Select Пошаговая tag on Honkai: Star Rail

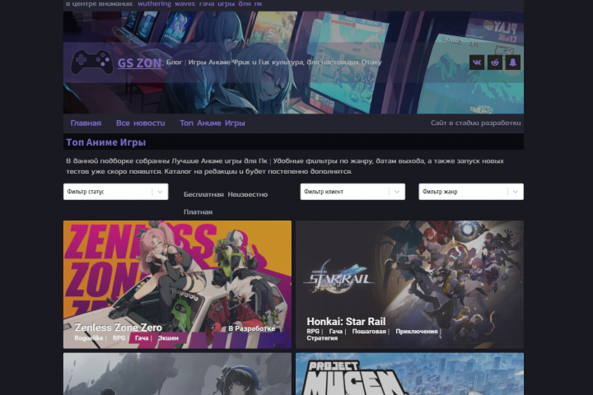pyautogui.click(x=369, y=332)
